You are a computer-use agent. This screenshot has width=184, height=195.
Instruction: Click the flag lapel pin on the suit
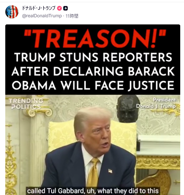pyautogui.click(x=110, y=171)
